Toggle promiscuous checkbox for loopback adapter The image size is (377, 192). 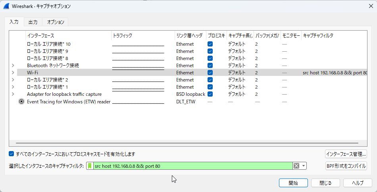coord(210,94)
